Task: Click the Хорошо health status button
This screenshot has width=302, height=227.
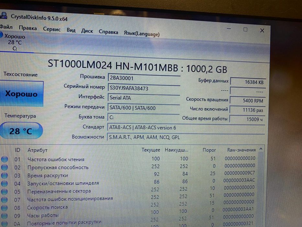Action: coord(21,94)
